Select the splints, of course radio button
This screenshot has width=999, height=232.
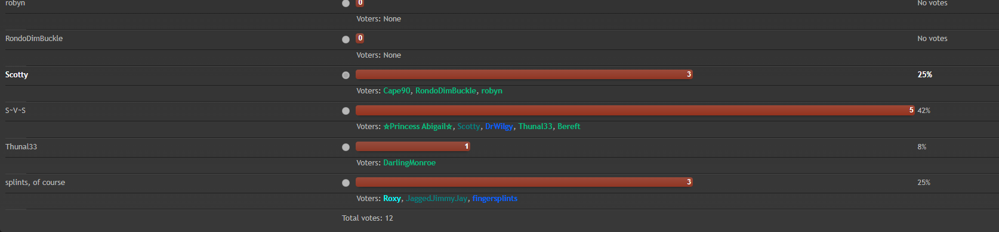(x=346, y=183)
